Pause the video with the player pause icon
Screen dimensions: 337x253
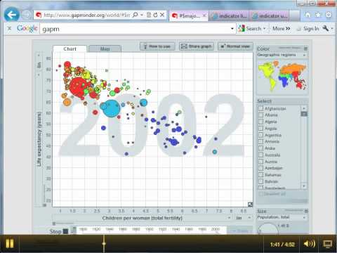10,244
